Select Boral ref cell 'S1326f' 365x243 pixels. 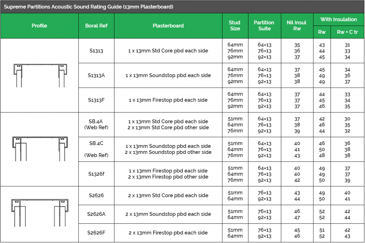click(x=96, y=174)
